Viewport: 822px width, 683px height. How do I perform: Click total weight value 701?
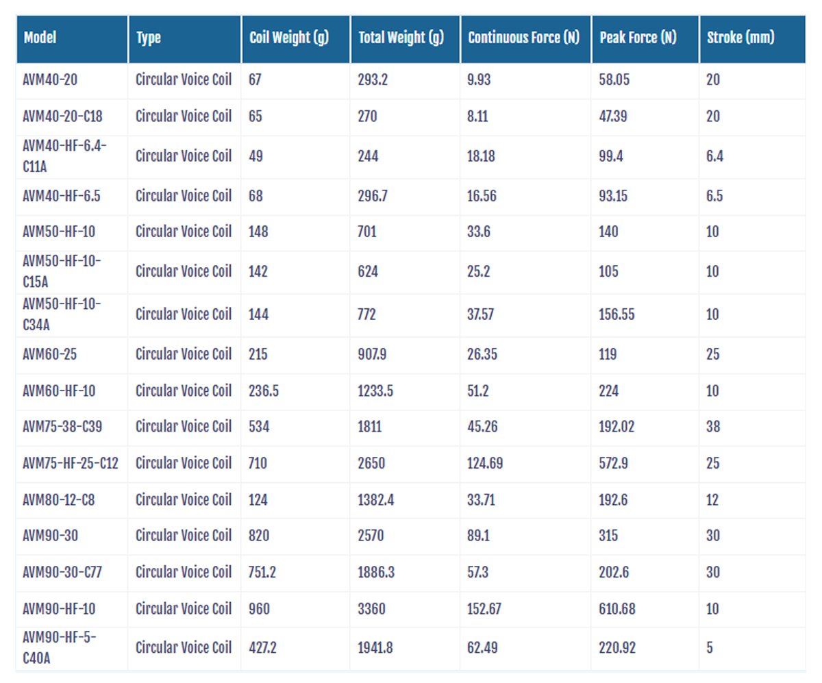pyautogui.click(x=367, y=232)
